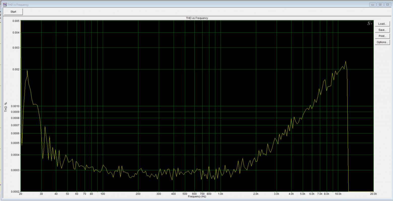
Task: Select the "Frequency (Hz)" axis label
Action: (x=197, y=196)
